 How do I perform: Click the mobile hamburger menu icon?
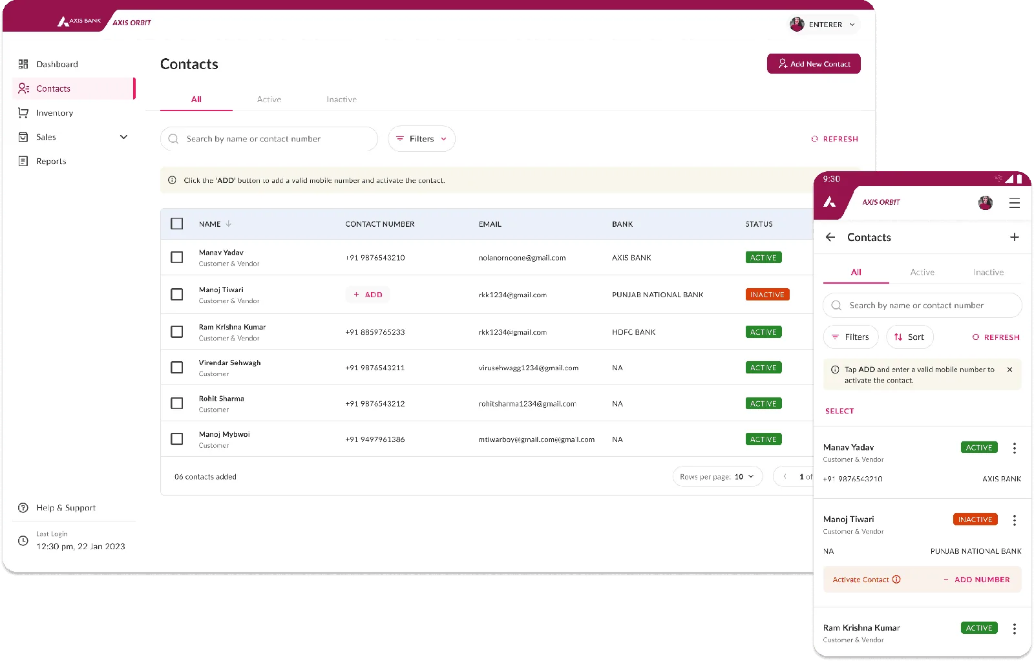click(x=1015, y=203)
